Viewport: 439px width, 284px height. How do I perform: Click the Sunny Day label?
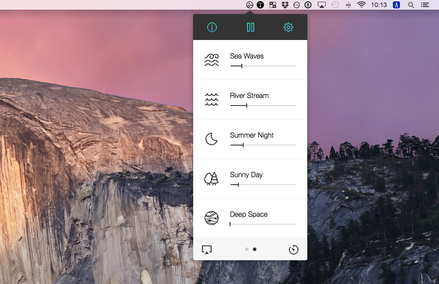pos(246,175)
